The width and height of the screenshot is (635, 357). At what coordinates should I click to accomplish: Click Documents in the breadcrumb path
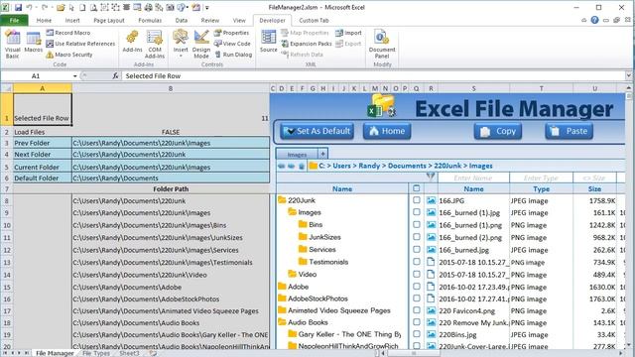pyautogui.click(x=407, y=166)
